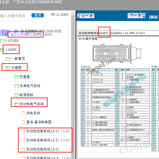
Task: Click the left arrow icon on 上一页
Action: click(x=78, y=16)
